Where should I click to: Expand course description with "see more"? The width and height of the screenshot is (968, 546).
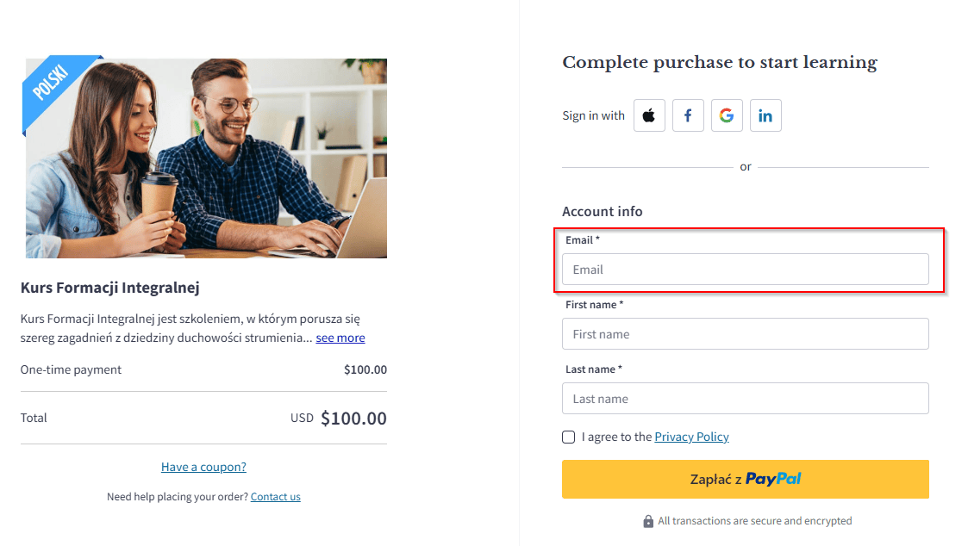[x=340, y=338]
